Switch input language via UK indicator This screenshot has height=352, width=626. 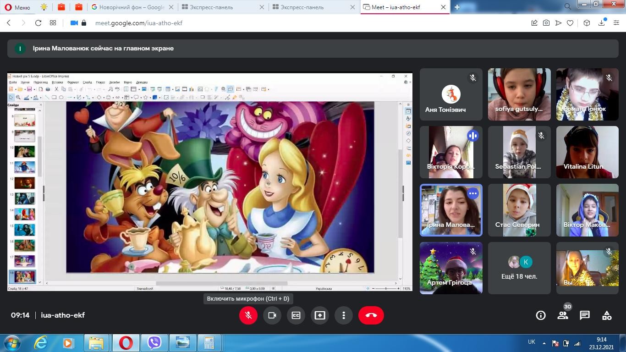point(532,342)
